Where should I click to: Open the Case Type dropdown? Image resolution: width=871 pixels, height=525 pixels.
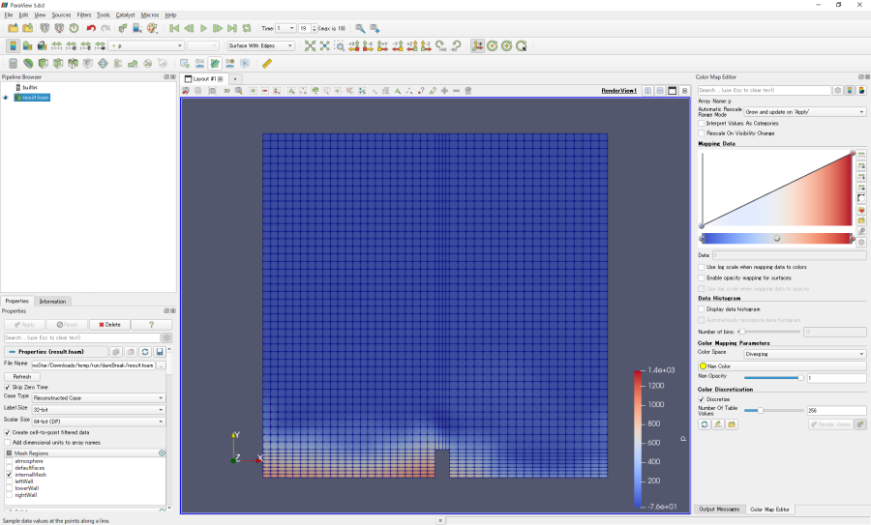[x=99, y=398]
